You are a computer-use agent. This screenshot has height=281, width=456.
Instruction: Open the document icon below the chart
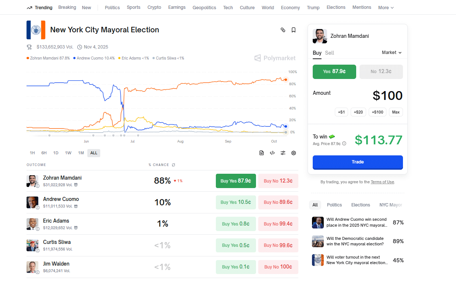point(262,153)
